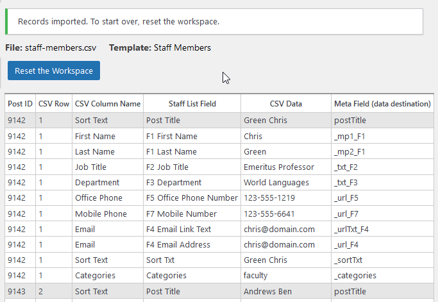Click the Reset the Workspace button
This screenshot has width=438, height=302.
coord(54,71)
